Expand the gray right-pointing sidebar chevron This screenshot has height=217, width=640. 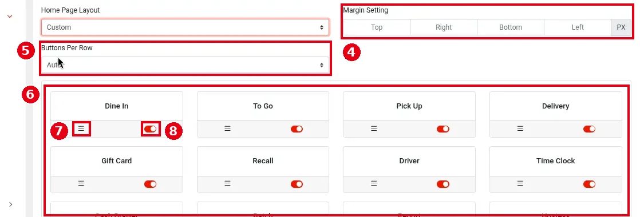click(x=11, y=204)
